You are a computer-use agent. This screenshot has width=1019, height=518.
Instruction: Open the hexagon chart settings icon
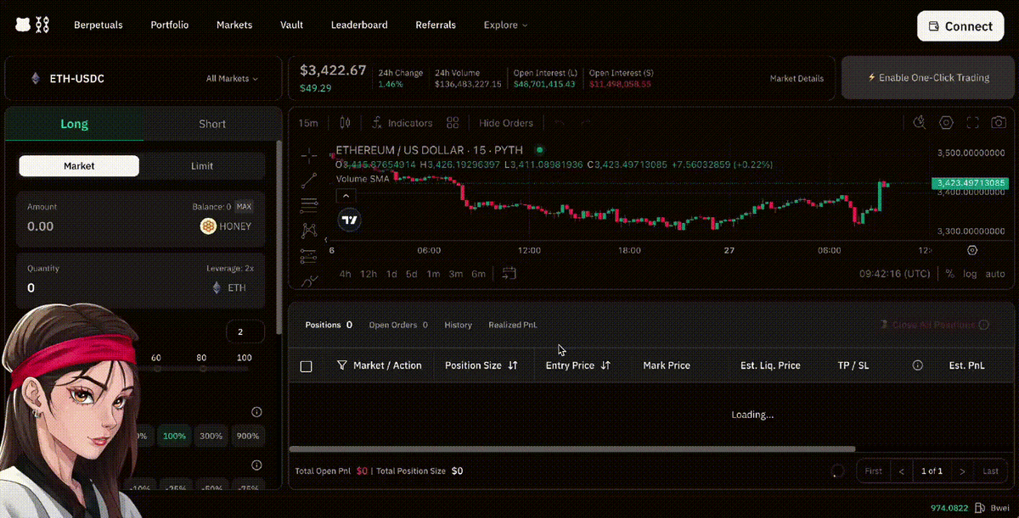(946, 123)
